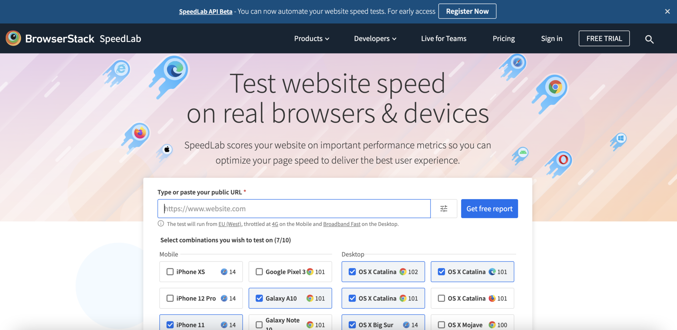Dismiss the SpeedLab API banner
The height and width of the screenshot is (330, 677).
pos(667,11)
